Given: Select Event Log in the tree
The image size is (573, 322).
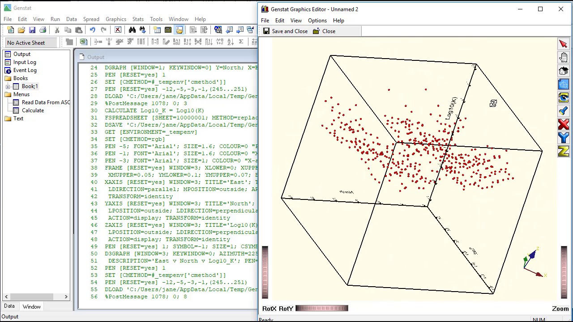Looking at the screenshot, I should 25,70.
